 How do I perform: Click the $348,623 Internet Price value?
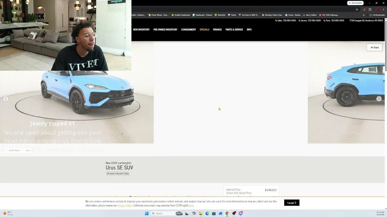[x=271, y=190]
